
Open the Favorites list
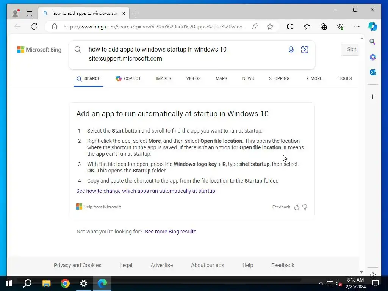tap(307, 27)
